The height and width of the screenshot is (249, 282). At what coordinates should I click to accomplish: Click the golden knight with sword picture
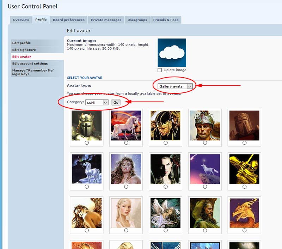[244, 169]
